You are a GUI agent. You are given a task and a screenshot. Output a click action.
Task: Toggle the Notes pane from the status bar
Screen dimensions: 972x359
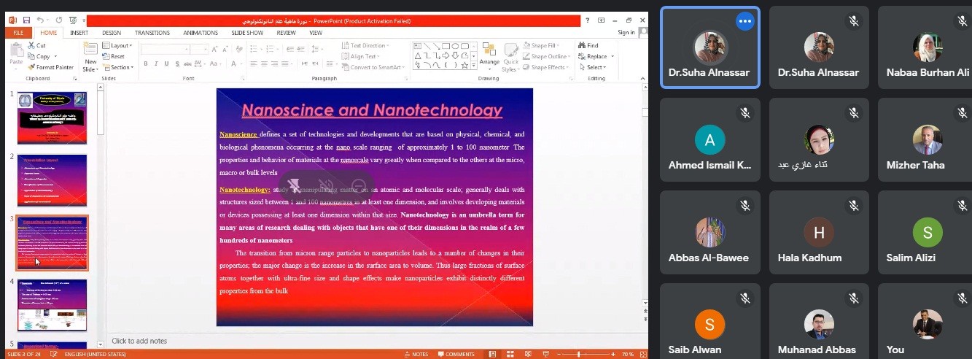click(x=417, y=354)
